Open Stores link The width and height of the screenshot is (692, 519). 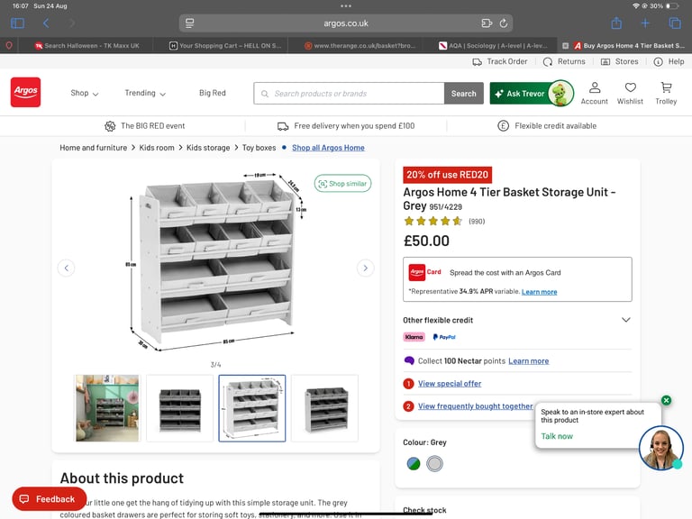coord(620,62)
